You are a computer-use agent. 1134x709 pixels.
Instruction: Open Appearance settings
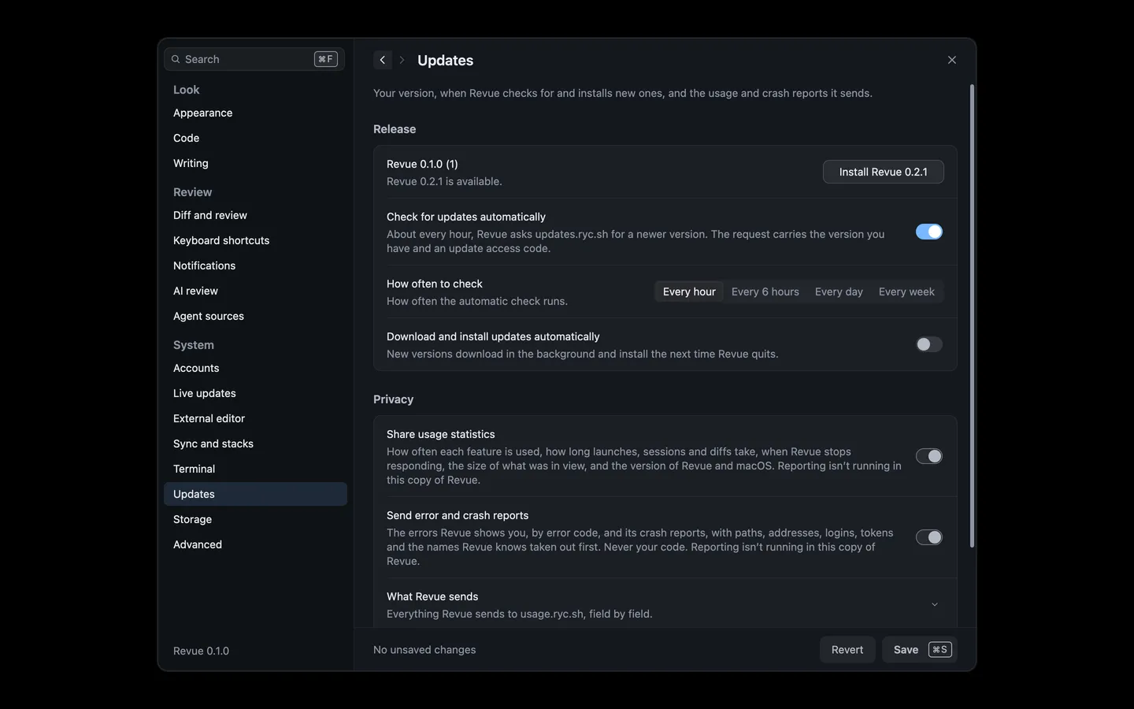pyautogui.click(x=255, y=113)
